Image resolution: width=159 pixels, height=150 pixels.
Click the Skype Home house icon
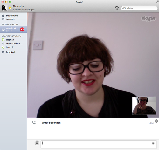pos(3,16)
